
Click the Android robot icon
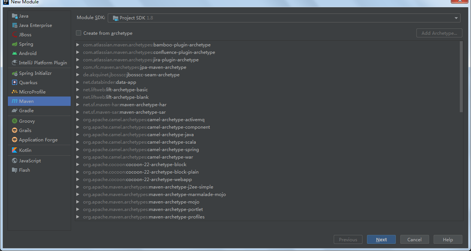point(15,53)
